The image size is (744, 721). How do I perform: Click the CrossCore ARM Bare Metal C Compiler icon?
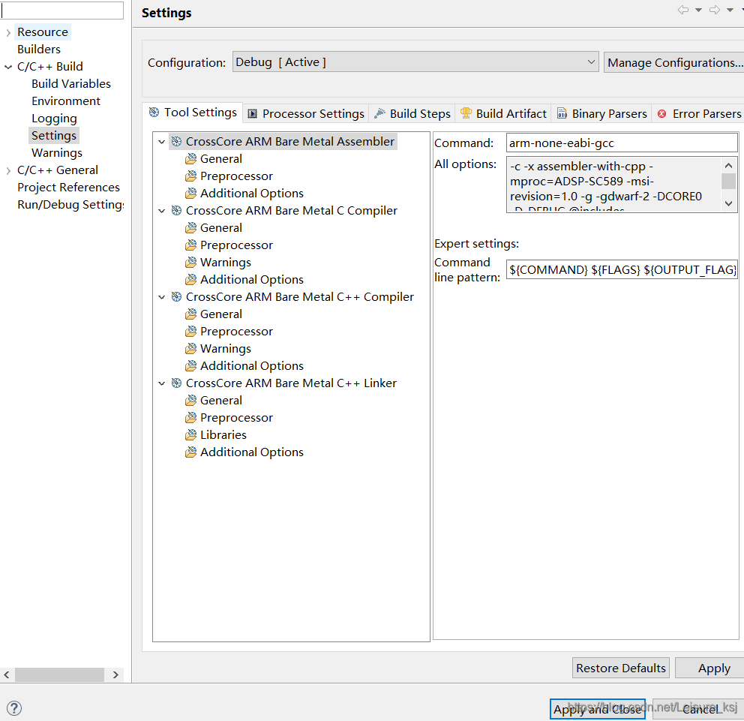coord(177,210)
